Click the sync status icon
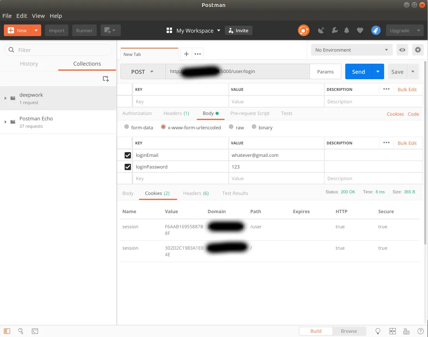The height and width of the screenshot is (337, 428). point(304,30)
